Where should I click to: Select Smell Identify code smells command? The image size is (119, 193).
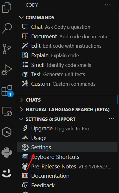click(67, 65)
